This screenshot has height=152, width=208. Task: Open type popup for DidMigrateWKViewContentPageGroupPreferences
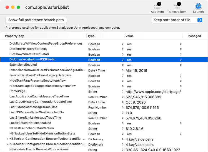(x=123, y=44)
